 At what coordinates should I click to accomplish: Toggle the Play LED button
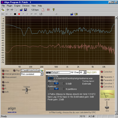coord(14,71)
